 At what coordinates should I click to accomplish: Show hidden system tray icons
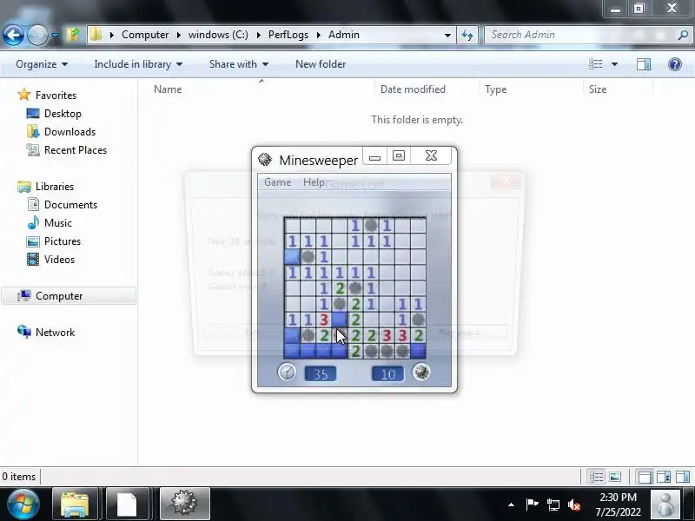click(511, 505)
